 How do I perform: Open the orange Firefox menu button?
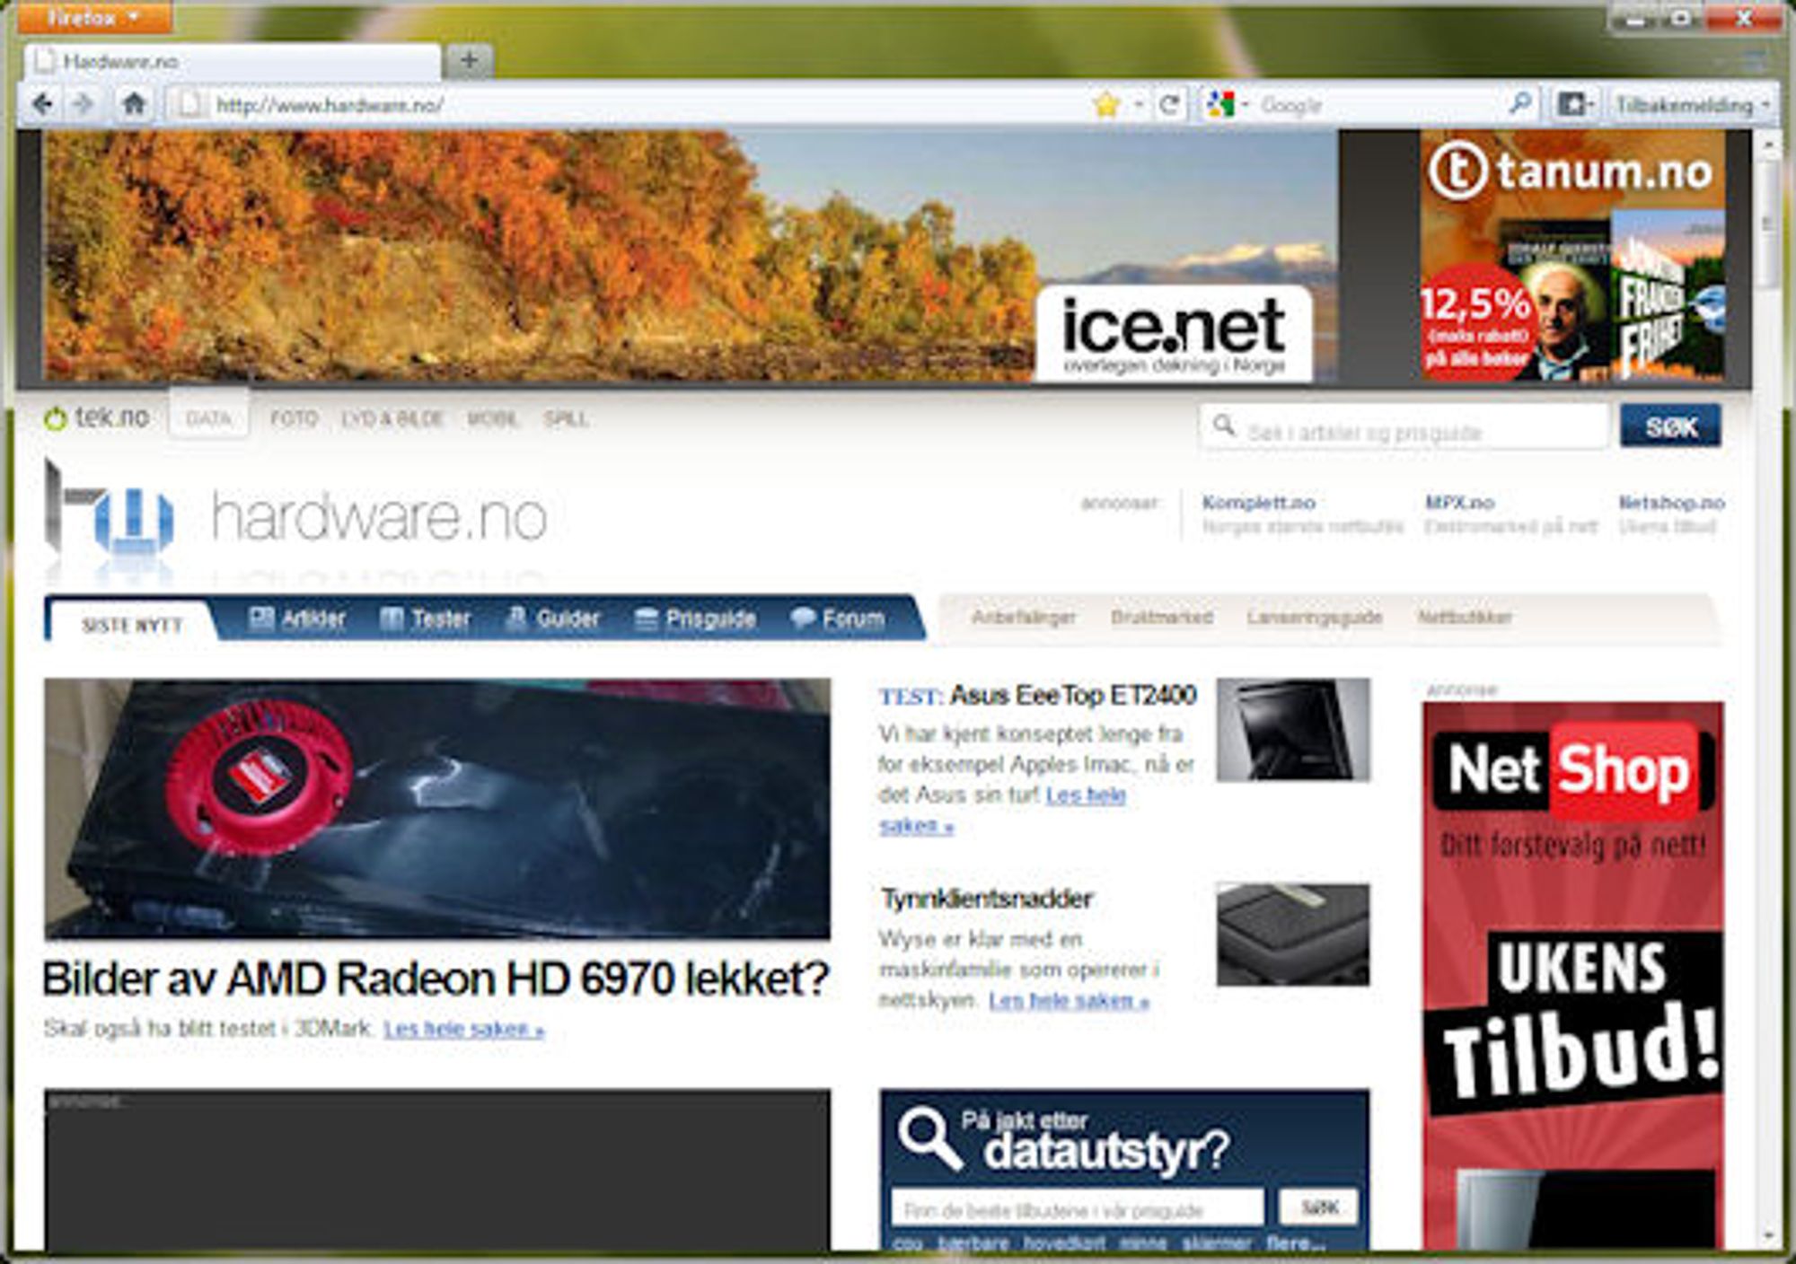tap(94, 16)
